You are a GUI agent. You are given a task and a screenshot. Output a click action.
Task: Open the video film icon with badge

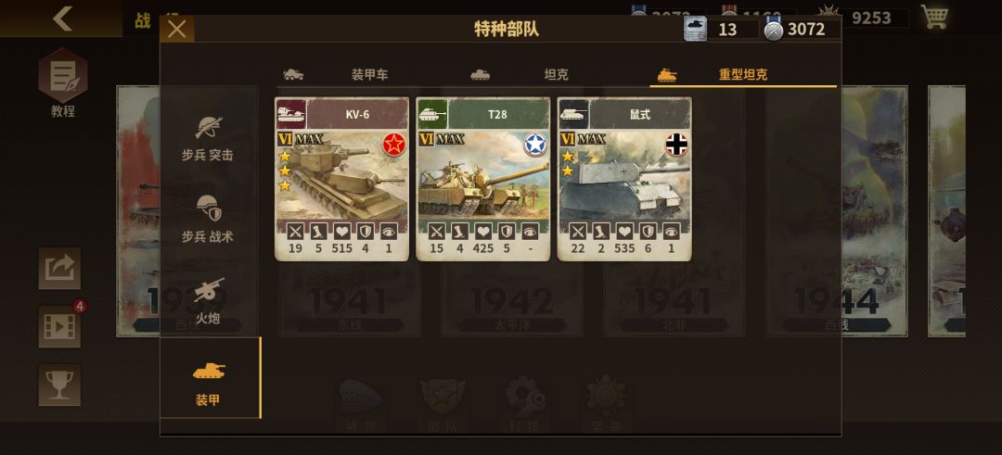tap(59, 326)
